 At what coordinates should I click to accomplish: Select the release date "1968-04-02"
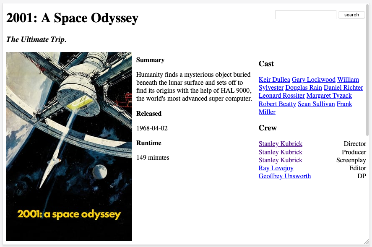152,128
